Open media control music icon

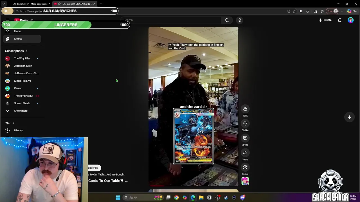coord(315,11)
